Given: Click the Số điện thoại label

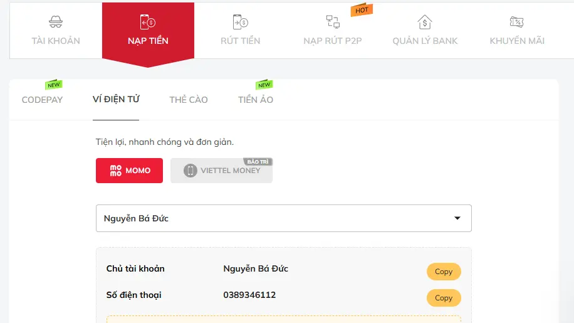Looking at the screenshot, I should click(133, 295).
